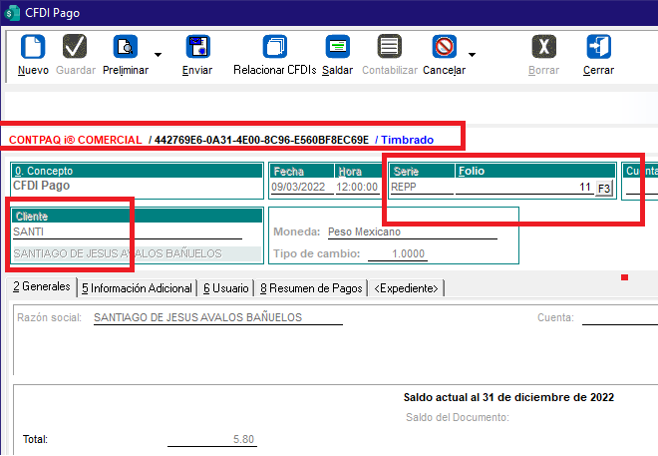Image resolution: width=658 pixels, height=456 pixels.
Task: Click the Fecha date field
Action: pos(300,187)
